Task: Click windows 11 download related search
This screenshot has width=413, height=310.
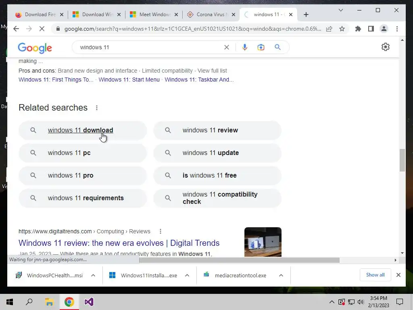Action: coord(83,130)
